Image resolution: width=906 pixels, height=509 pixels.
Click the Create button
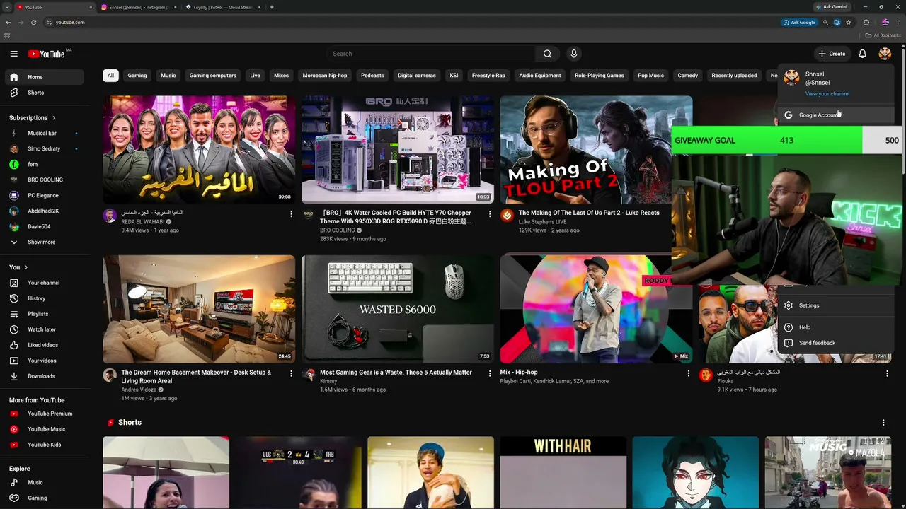(832, 54)
